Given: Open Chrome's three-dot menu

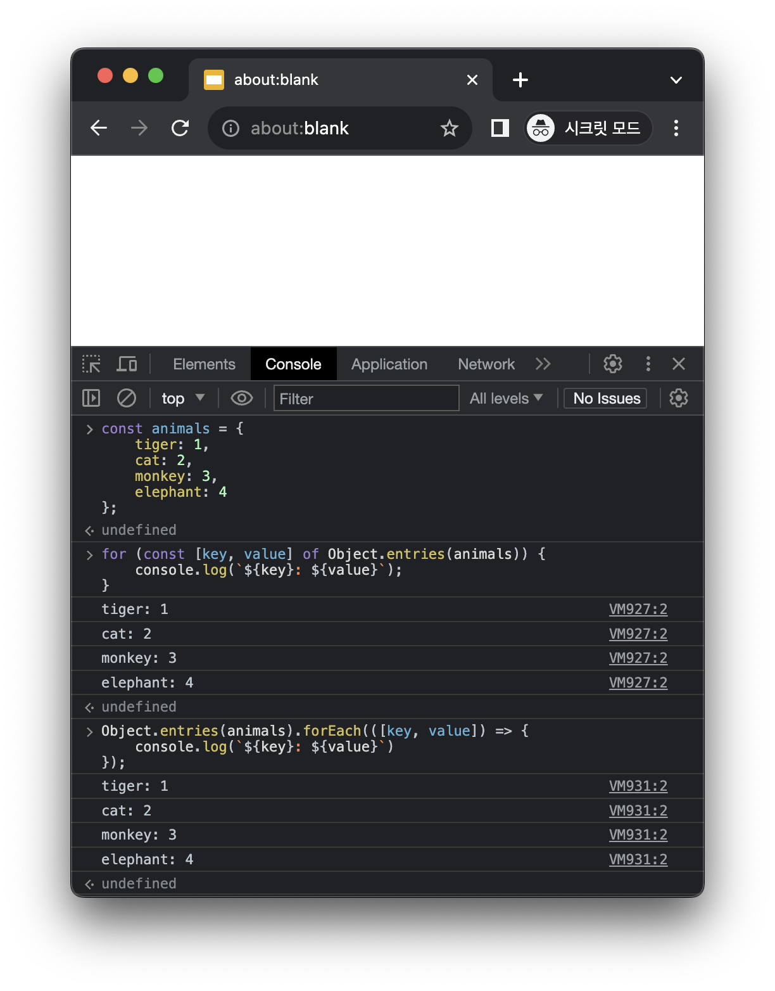Looking at the screenshot, I should [676, 128].
